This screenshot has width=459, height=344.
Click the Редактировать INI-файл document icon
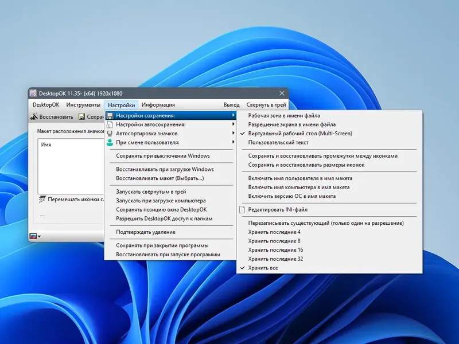[242, 209]
